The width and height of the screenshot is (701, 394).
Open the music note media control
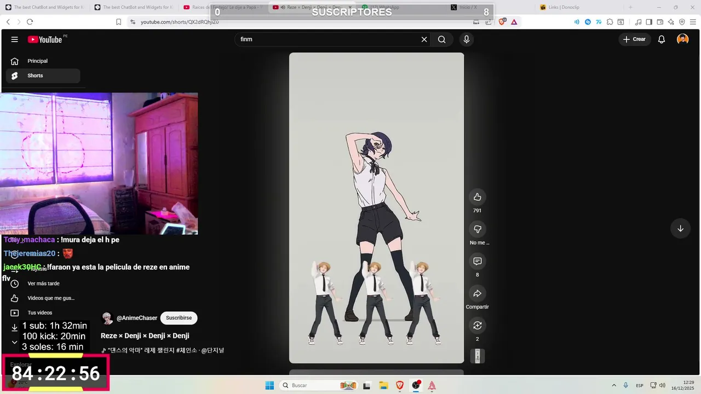tap(638, 22)
